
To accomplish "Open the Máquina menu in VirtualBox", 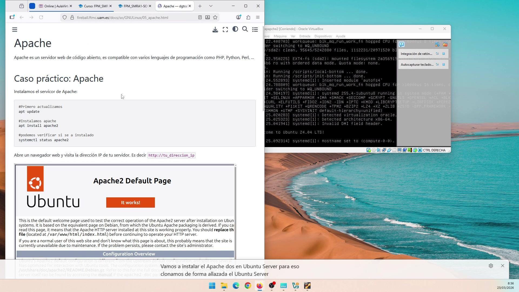I will (280, 36).
